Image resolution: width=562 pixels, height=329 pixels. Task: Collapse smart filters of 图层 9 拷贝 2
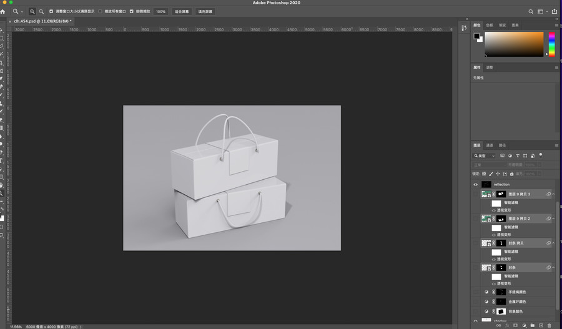click(x=553, y=219)
